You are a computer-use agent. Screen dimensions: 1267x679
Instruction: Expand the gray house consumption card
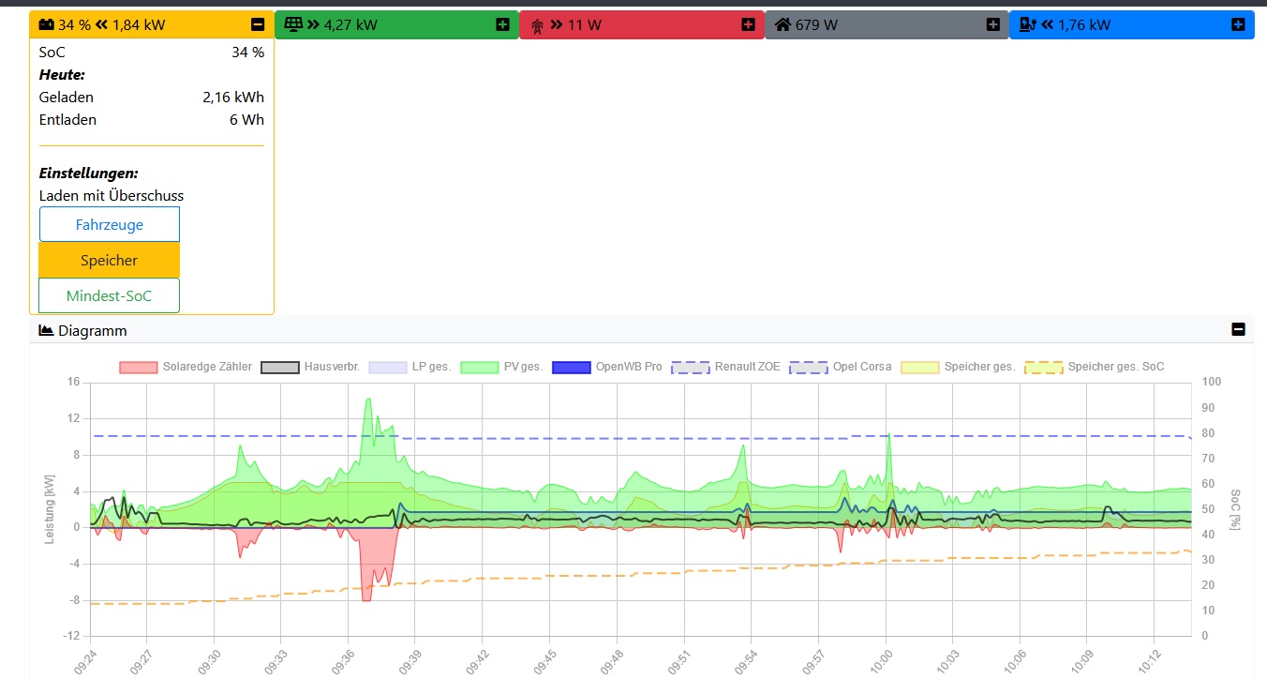pyautogui.click(x=993, y=24)
